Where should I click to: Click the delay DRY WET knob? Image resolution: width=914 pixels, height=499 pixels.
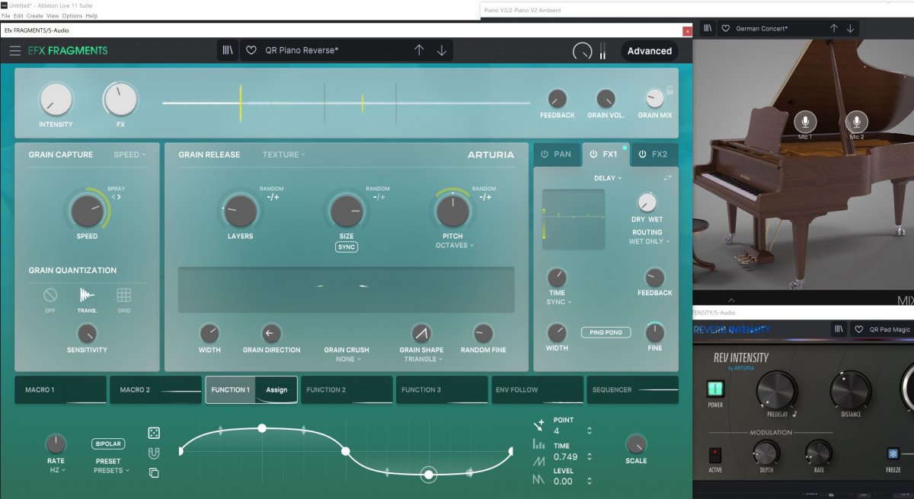[x=647, y=202]
